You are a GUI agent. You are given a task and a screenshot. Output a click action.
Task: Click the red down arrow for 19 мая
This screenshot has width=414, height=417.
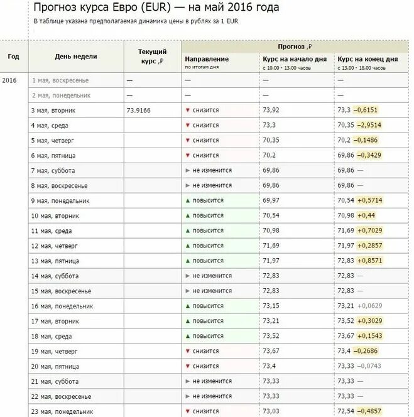pyautogui.click(x=187, y=351)
